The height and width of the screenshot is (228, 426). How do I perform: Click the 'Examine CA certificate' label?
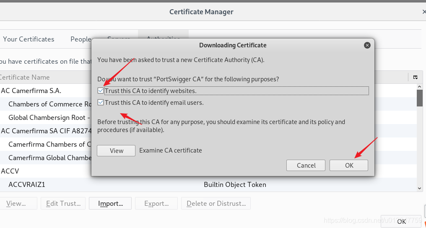pos(171,150)
